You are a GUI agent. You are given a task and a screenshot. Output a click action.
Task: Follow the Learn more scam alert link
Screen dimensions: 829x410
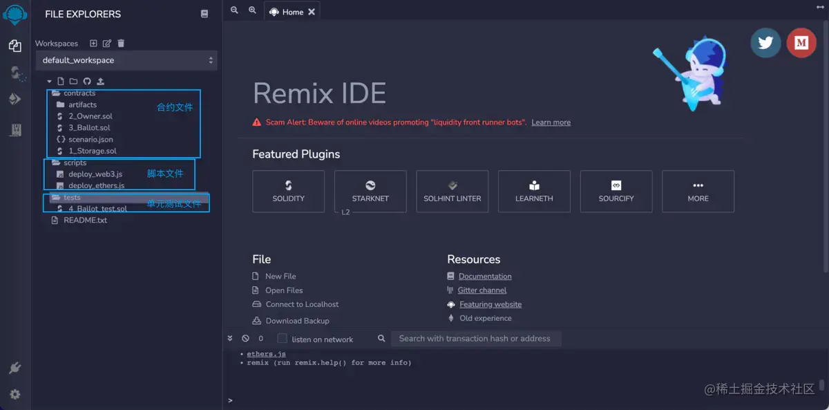tap(551, 122)
